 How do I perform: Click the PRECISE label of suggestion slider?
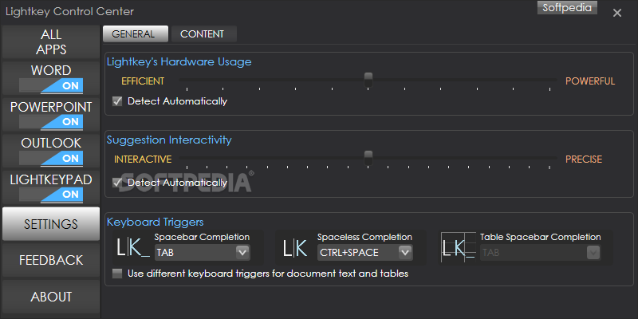click(x=584, y=159)
